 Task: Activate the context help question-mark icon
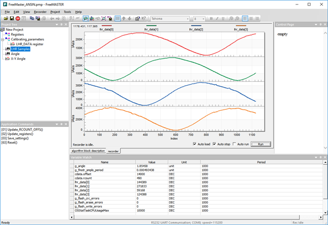(x=143, y=19)
